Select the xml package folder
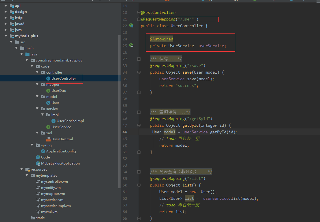Viewport: 320px width, 222px height. [x=49, y=133]
